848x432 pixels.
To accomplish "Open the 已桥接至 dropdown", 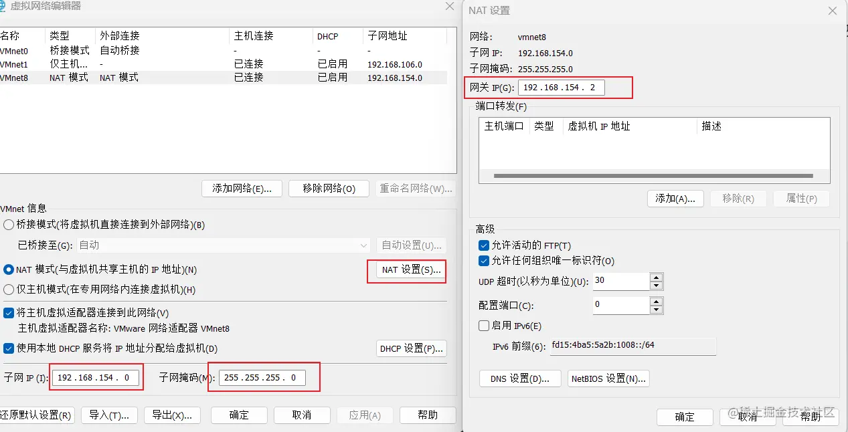I will pyautogui.click(x=224, y=245).
